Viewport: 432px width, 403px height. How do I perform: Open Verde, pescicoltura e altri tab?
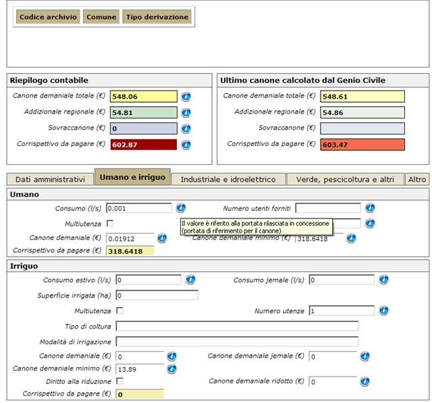pos(345,179)
